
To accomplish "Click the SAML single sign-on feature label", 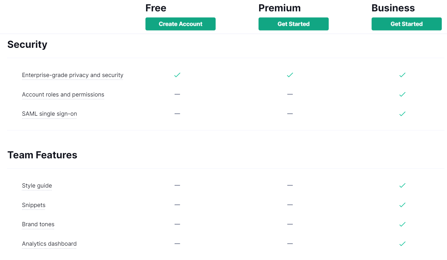I will point(49,114).
